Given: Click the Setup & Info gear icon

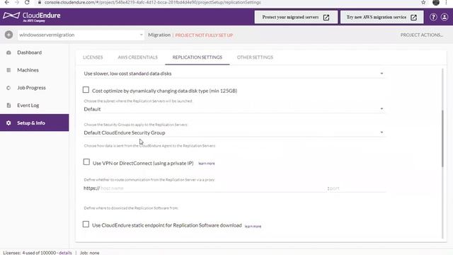Looking at the screenshot, I should coord(8,123).
